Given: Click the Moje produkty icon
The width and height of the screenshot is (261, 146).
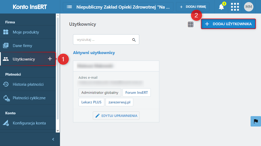Looking at the screenshot, I should (6, 32).
